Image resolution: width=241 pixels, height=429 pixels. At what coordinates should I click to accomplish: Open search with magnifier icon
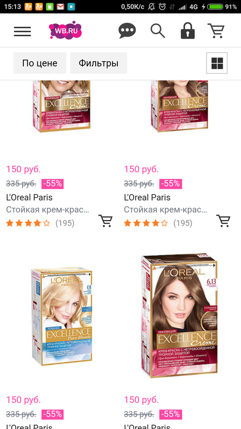point(158,31)
